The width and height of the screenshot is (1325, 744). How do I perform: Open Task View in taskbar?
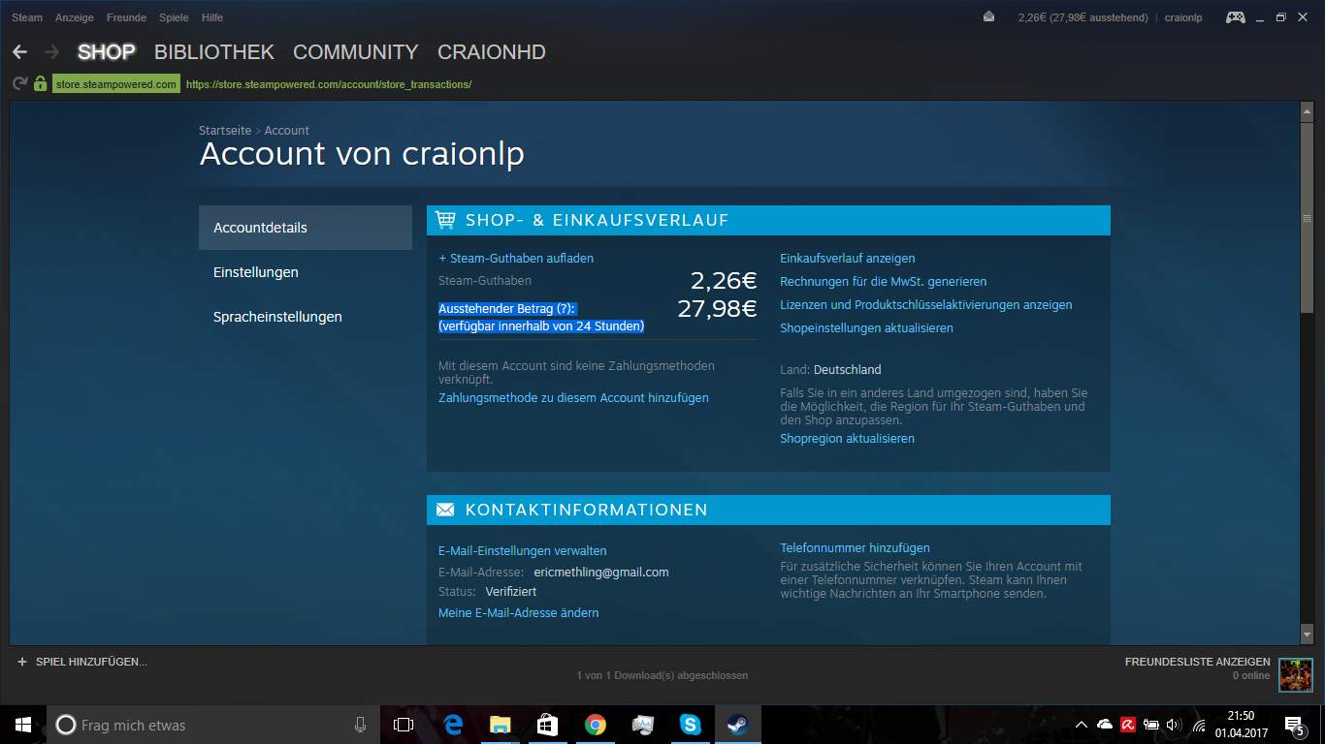click(404, 725)
